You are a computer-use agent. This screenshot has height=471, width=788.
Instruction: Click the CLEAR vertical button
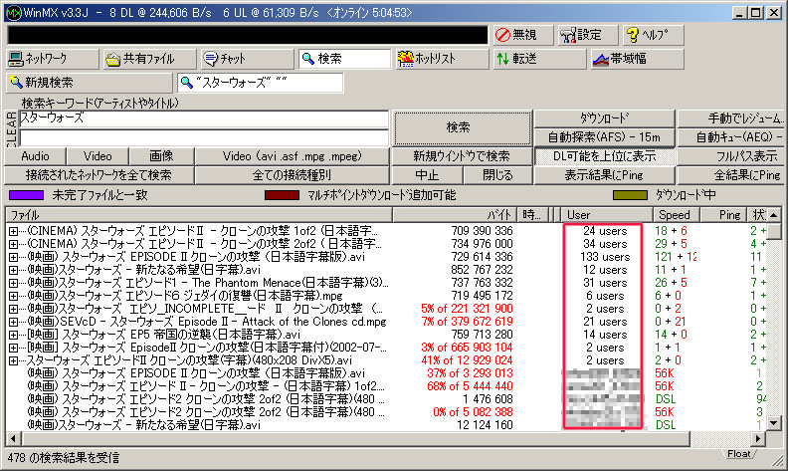coord(11,128)
